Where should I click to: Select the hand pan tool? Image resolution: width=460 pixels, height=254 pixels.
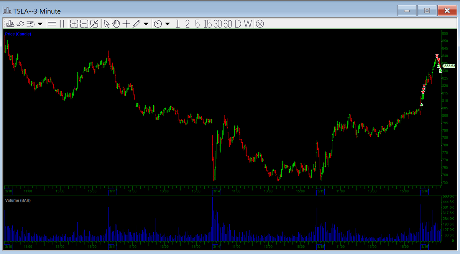click(x=116, y=24)
